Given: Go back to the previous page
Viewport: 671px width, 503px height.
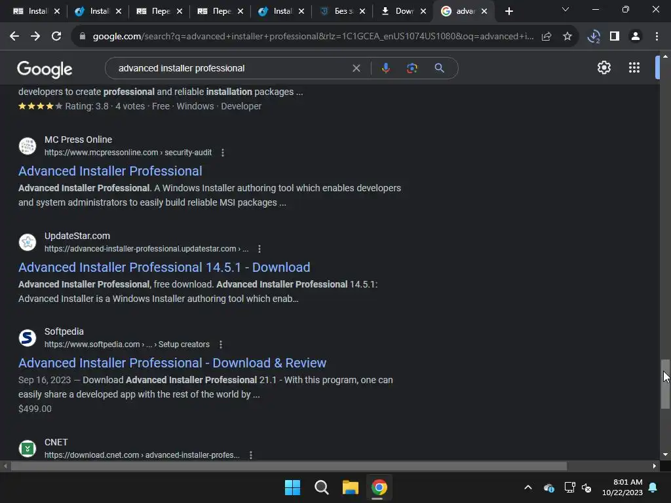Looking at the screenshot, I should [x=14, y=37].
